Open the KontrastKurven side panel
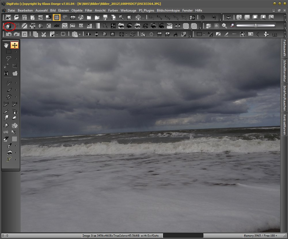288x239 pixels. point(285,125)
